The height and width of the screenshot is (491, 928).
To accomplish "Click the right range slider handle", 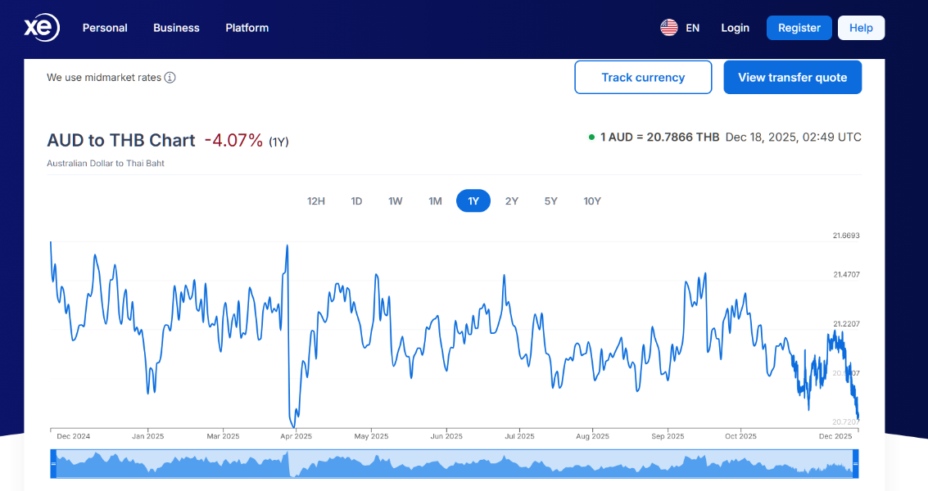I will click(855, 465).
